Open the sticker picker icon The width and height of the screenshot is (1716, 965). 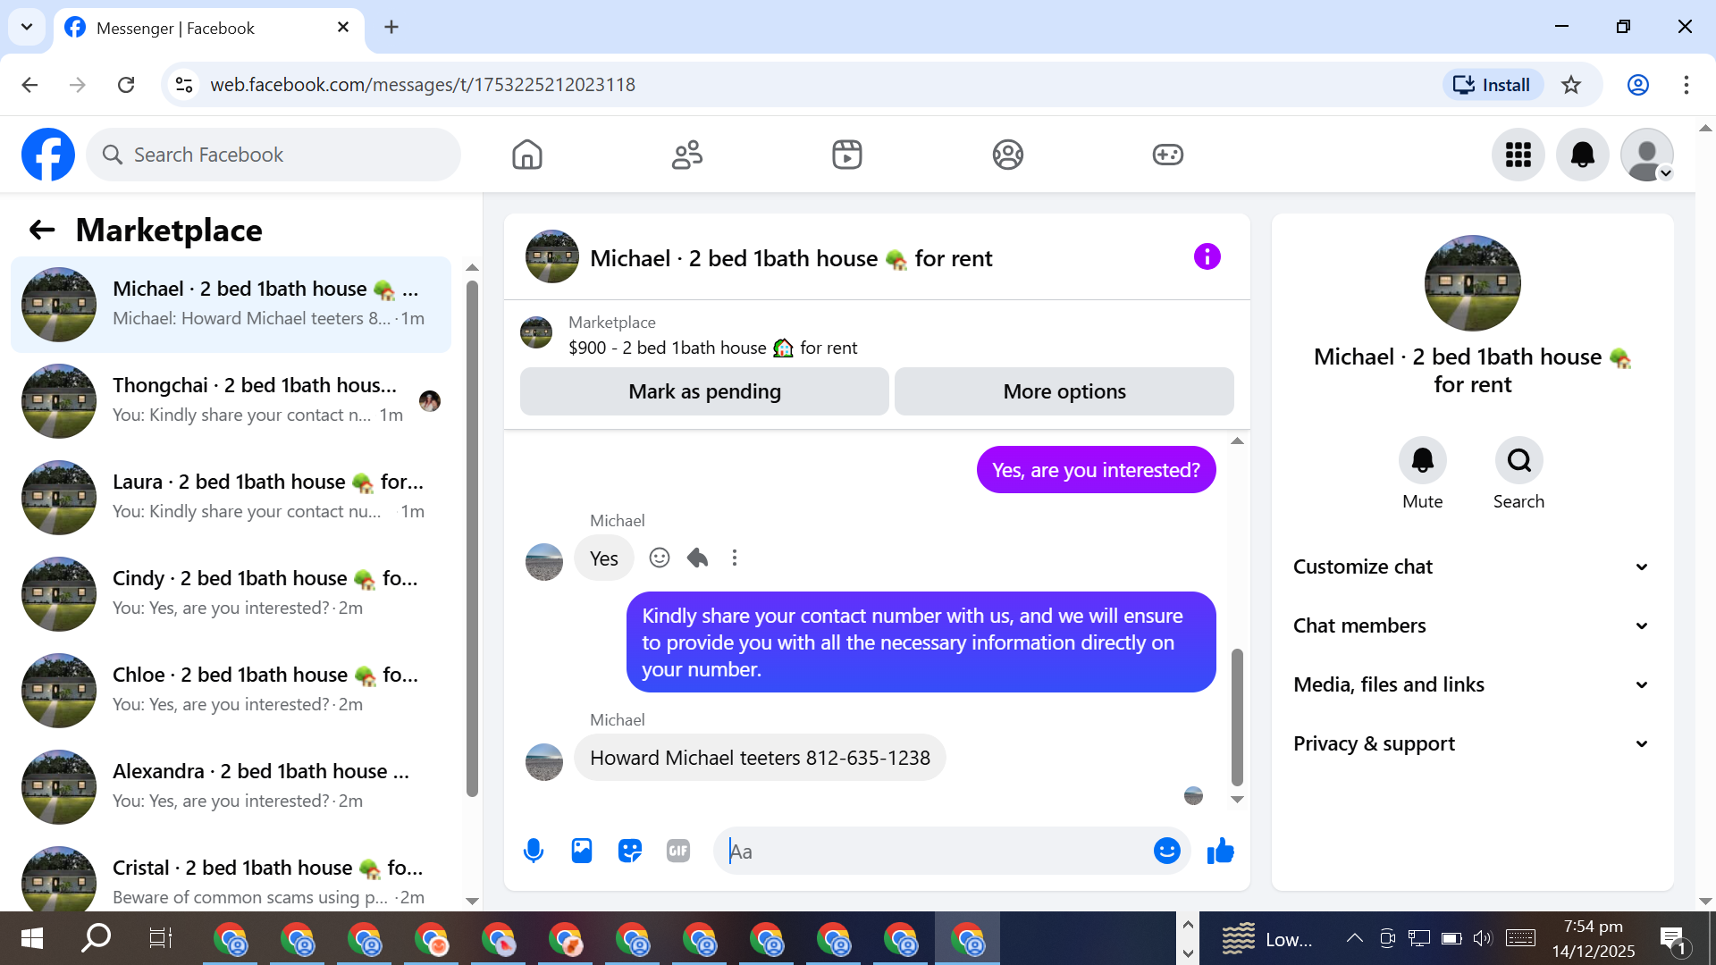[x=630, y=851]
